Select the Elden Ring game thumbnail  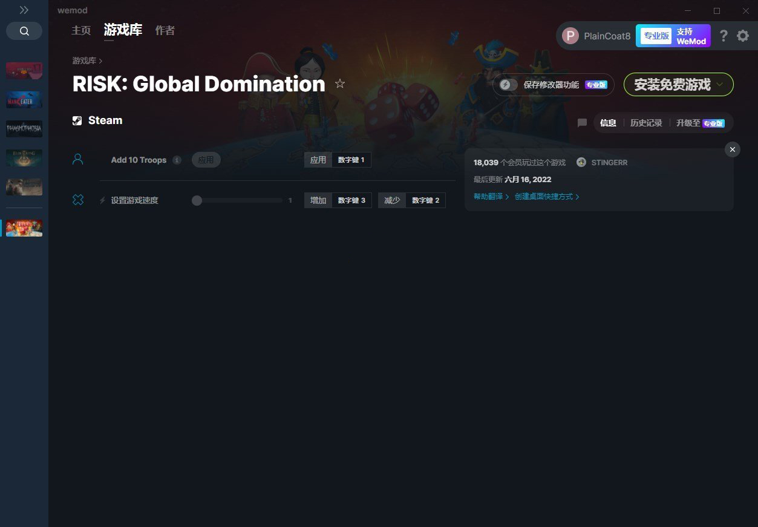[x=24, y=158]
